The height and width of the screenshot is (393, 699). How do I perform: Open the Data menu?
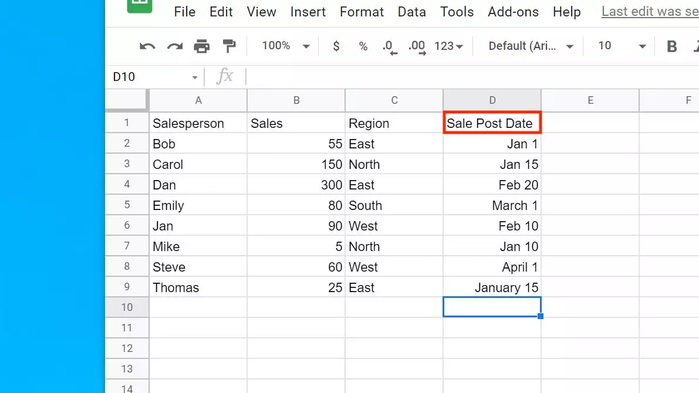(x=411, y=12)
